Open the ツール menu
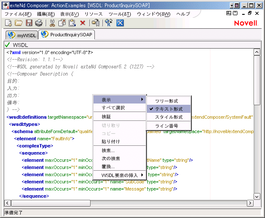 (120, 14)
